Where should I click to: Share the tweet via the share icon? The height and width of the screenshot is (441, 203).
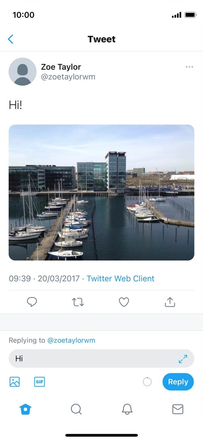[170, 302]
